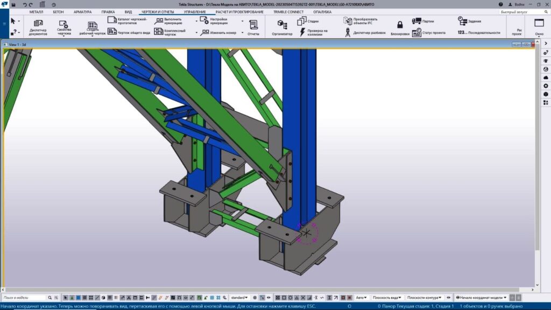Click Создать рабочий чертеж icon

[93, 26]
